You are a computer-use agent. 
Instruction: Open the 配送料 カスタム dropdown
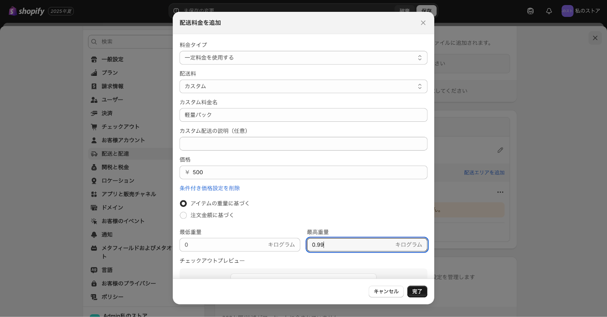[x=303, y=86]
